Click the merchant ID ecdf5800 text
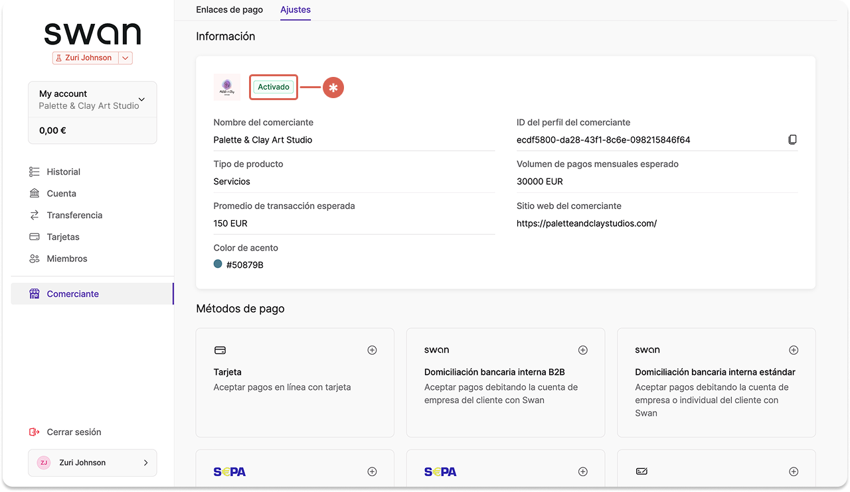The height and width of the screenshot is (492, 850). pyautogui.click(x=604, y=140)
